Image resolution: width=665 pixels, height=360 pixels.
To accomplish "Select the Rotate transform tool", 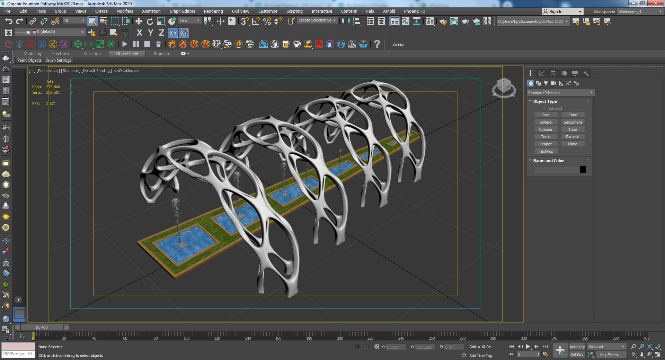I will (x=150, y=21).
